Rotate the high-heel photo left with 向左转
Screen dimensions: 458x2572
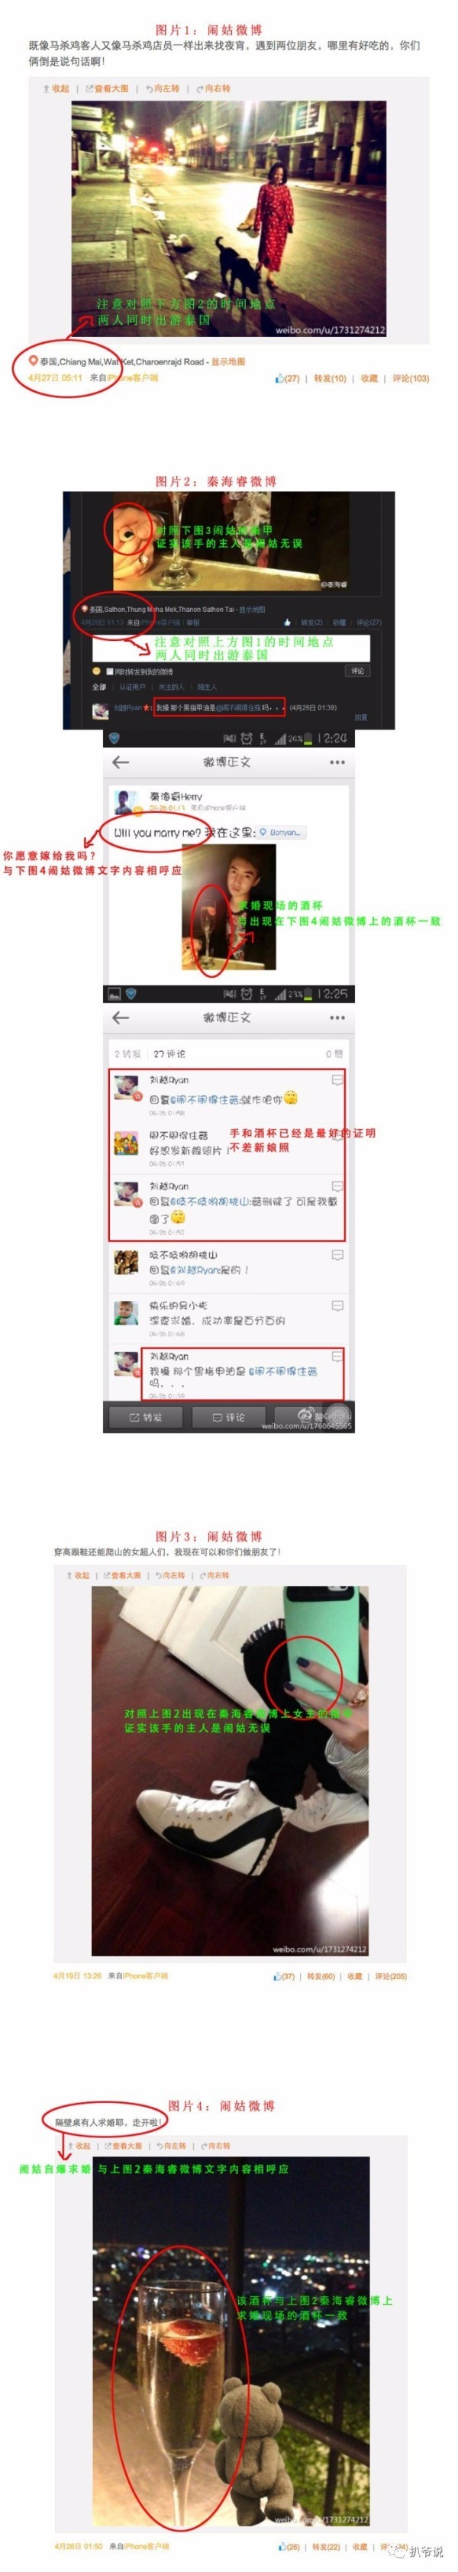[169, 1574]
